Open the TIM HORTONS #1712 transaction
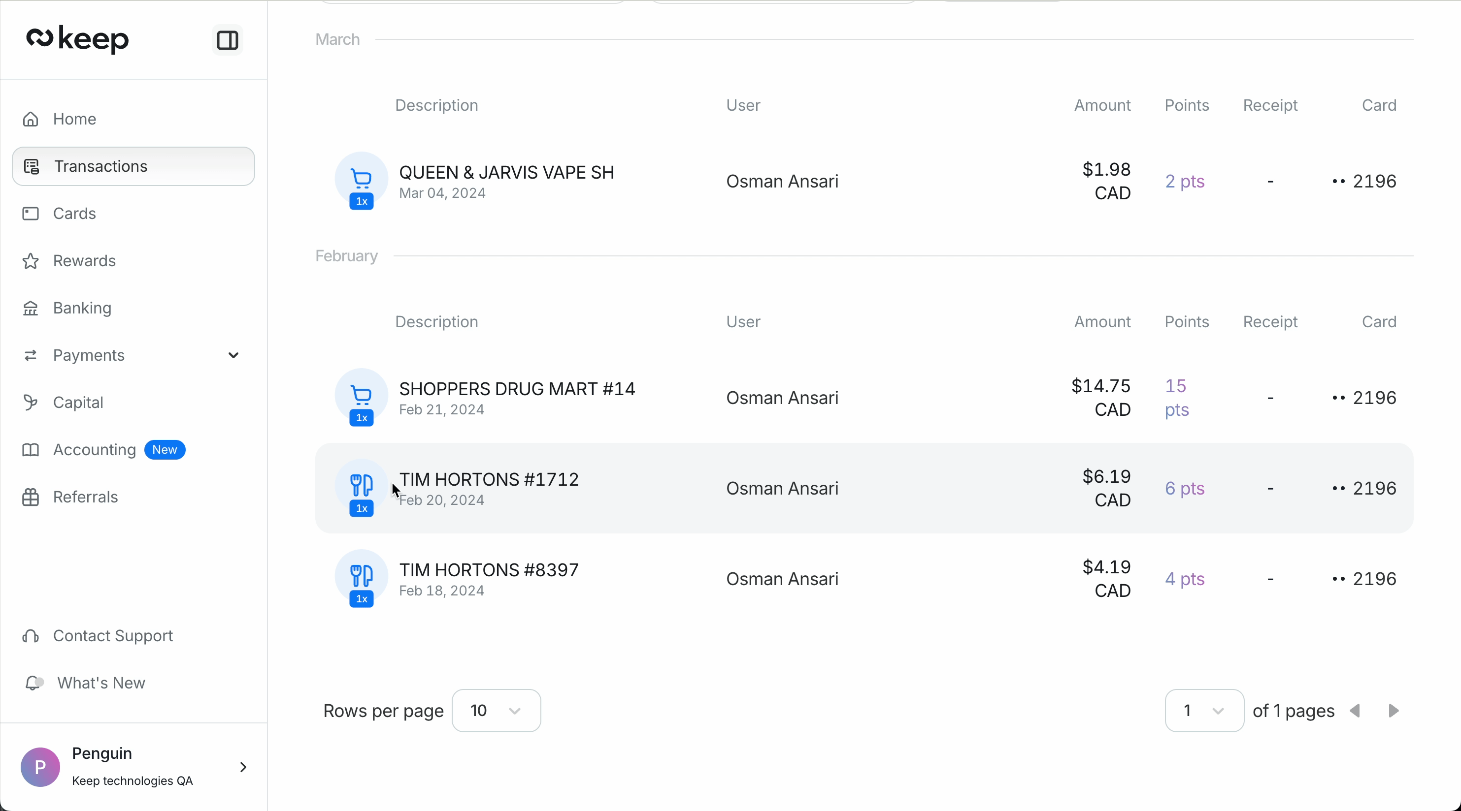 coord(864,489)
